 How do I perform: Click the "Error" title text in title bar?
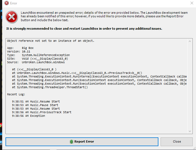point(13,3)
